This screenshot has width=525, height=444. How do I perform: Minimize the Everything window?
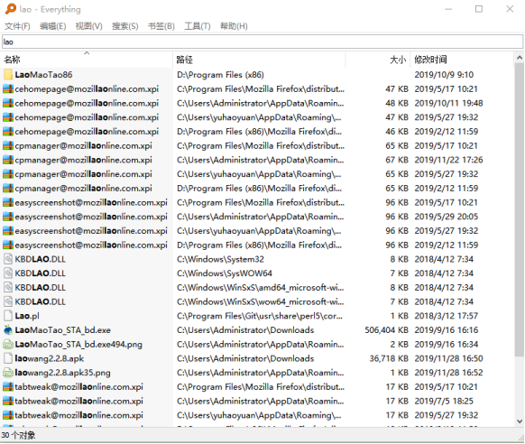(448, 9)
